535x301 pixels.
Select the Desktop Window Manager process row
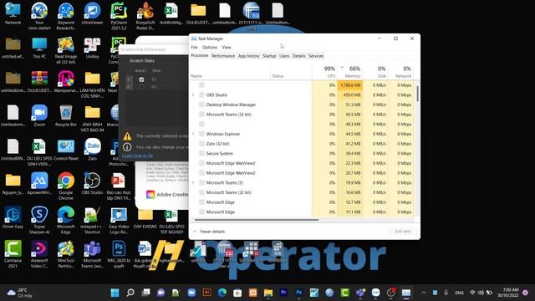[x=302, y=105]
